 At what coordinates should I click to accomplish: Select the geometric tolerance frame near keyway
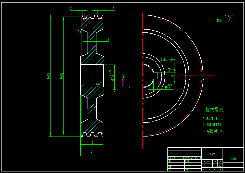pyautogui.click(x=166, y=59)
